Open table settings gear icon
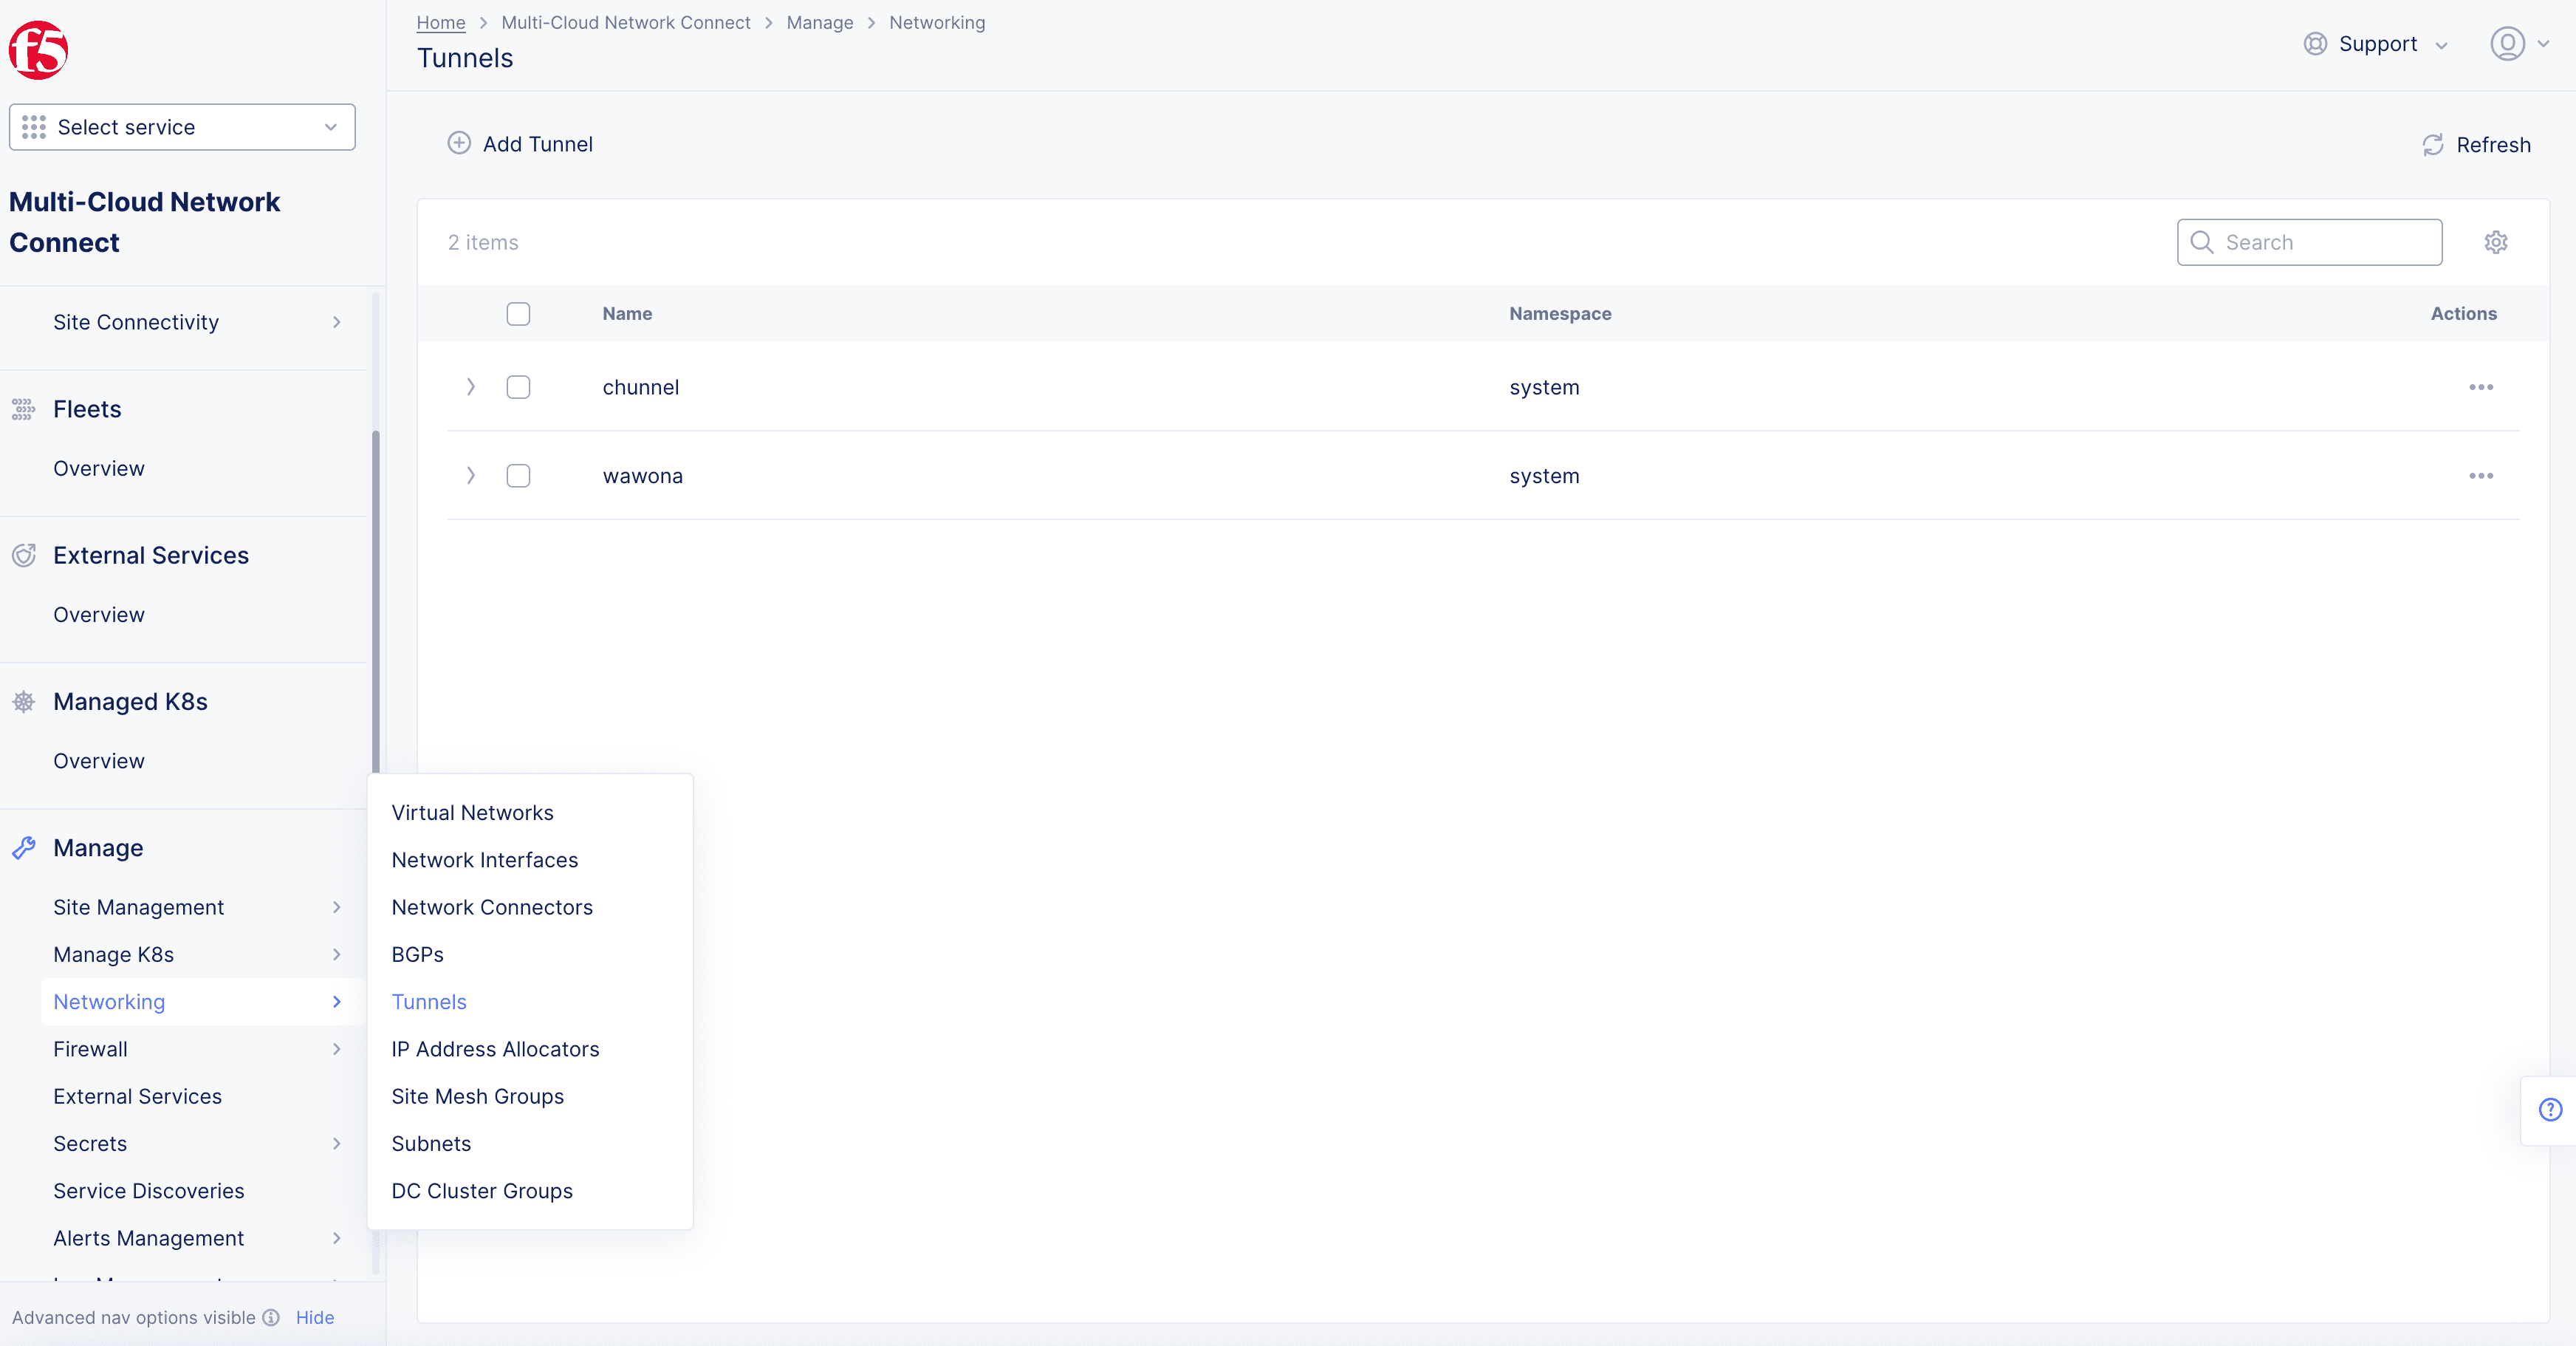Image resolution: width=2576 pixels, height=1346 pixels. (2496, 242)
